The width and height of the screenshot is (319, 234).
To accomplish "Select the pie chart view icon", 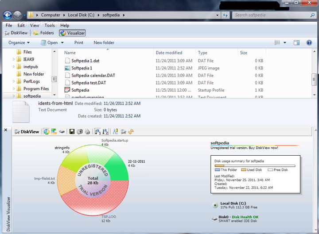I will pos(47,131).
